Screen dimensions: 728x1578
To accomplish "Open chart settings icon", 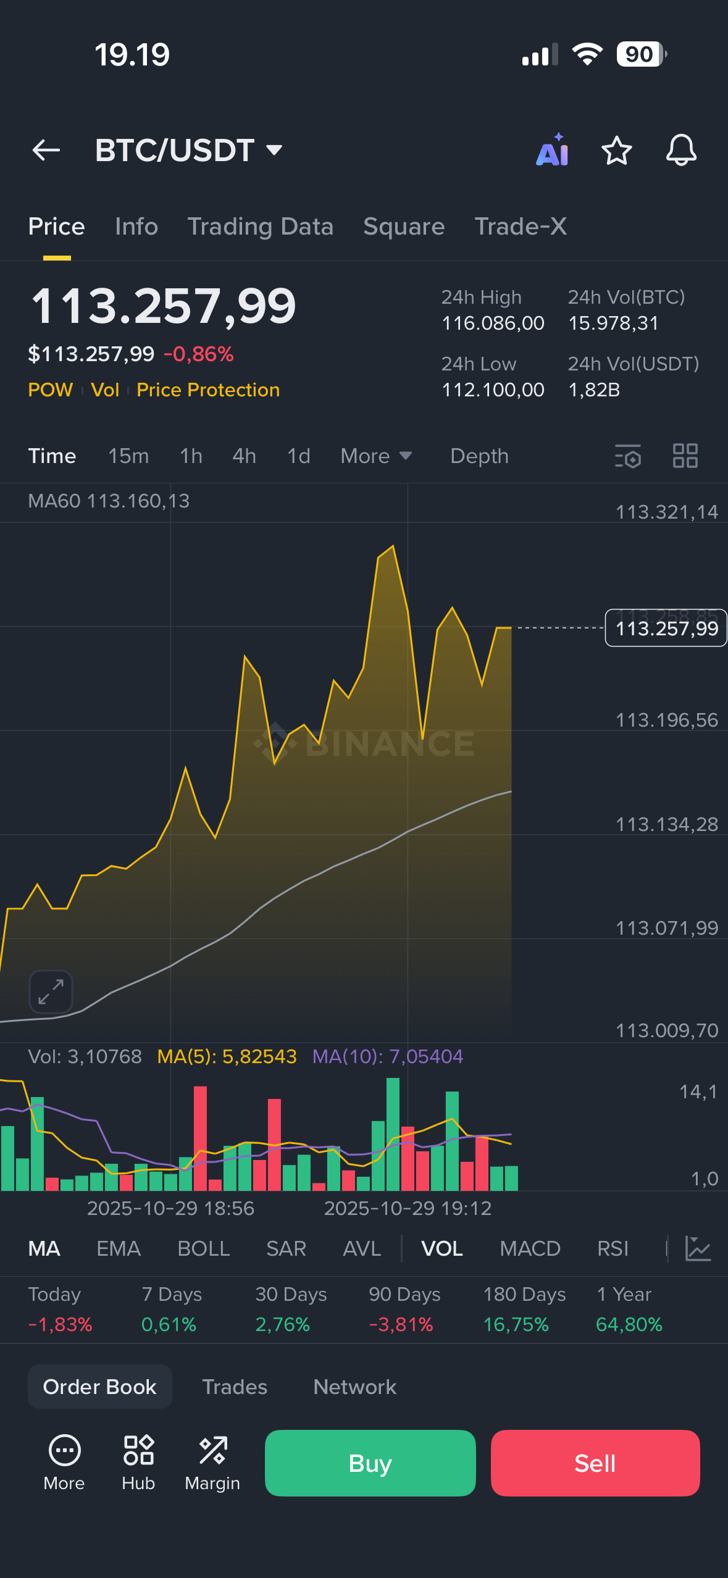I will [x=628, y=456].
